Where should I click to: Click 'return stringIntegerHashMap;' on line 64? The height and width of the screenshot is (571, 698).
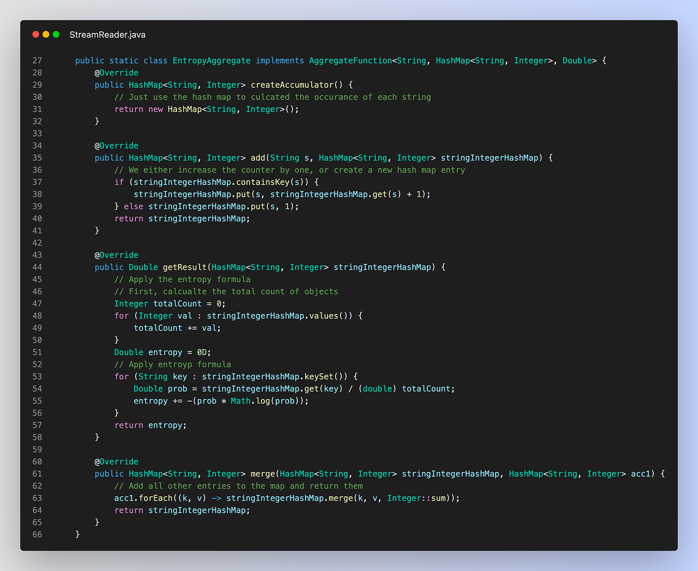(x=182, y=511)
